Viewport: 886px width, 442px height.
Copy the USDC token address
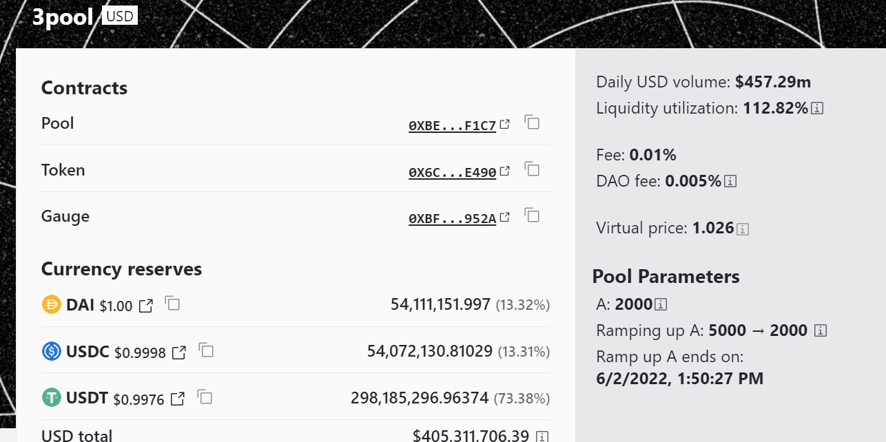(206, 350)
